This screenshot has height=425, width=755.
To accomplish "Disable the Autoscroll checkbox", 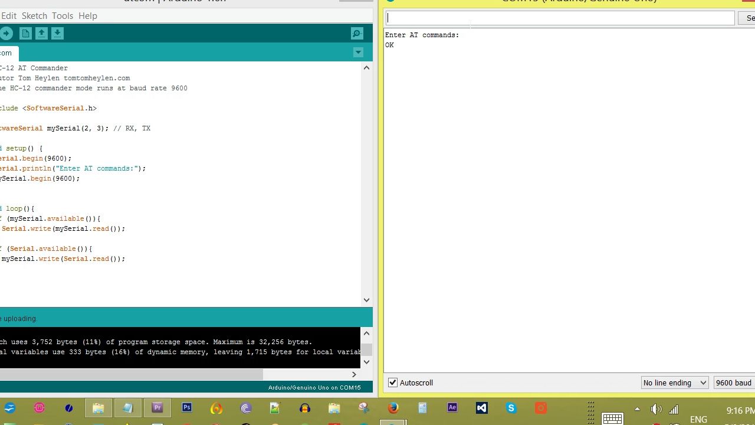I will pos(392,382).
